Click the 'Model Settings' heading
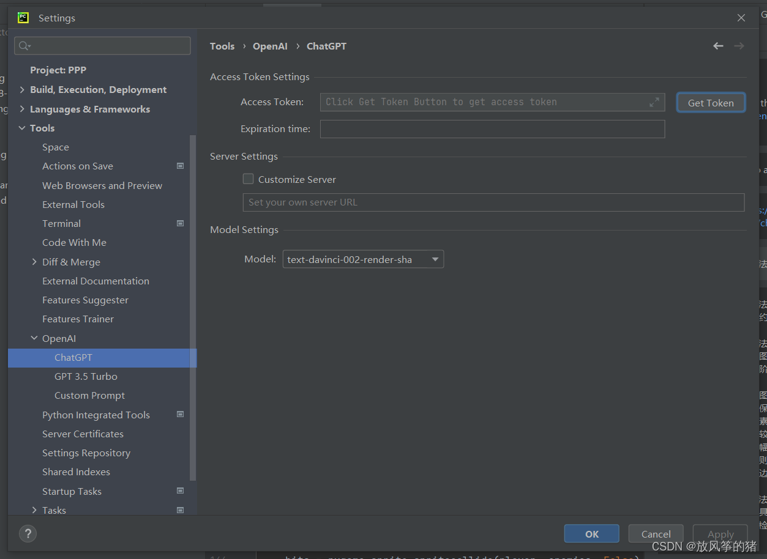Image resolution: width=767 pixels, height=559 pixels. (244, 230)
